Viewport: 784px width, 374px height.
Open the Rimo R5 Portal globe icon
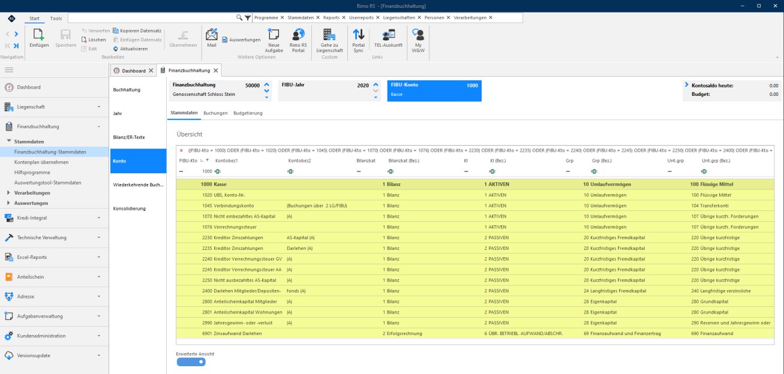point(298,34)
